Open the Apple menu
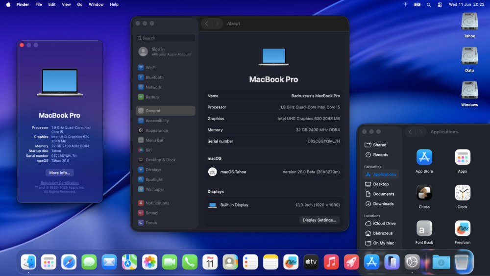This screenshot has width=490, height=276. (x=8, y=4)
